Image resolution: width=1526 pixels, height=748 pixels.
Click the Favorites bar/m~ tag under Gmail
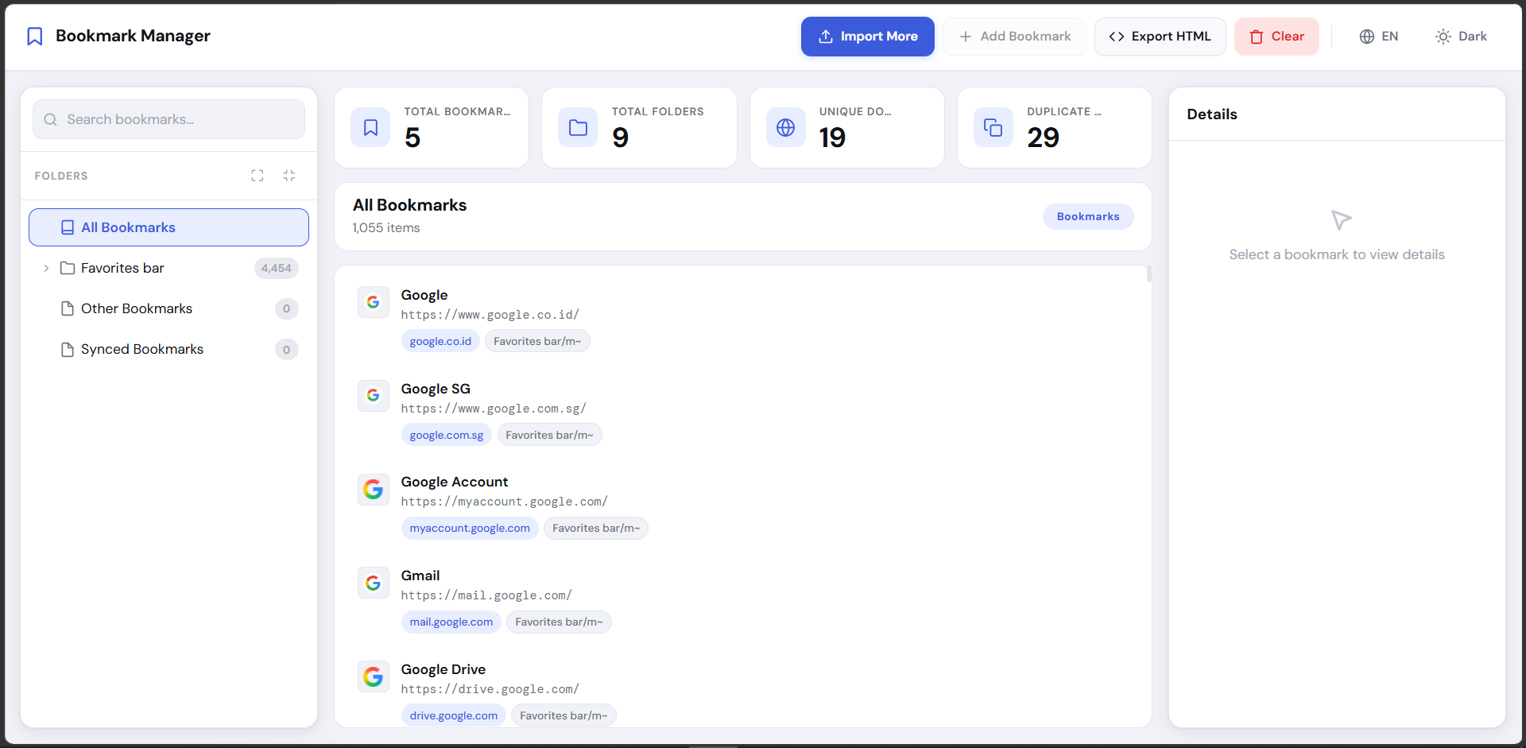(x=559, y=622)
